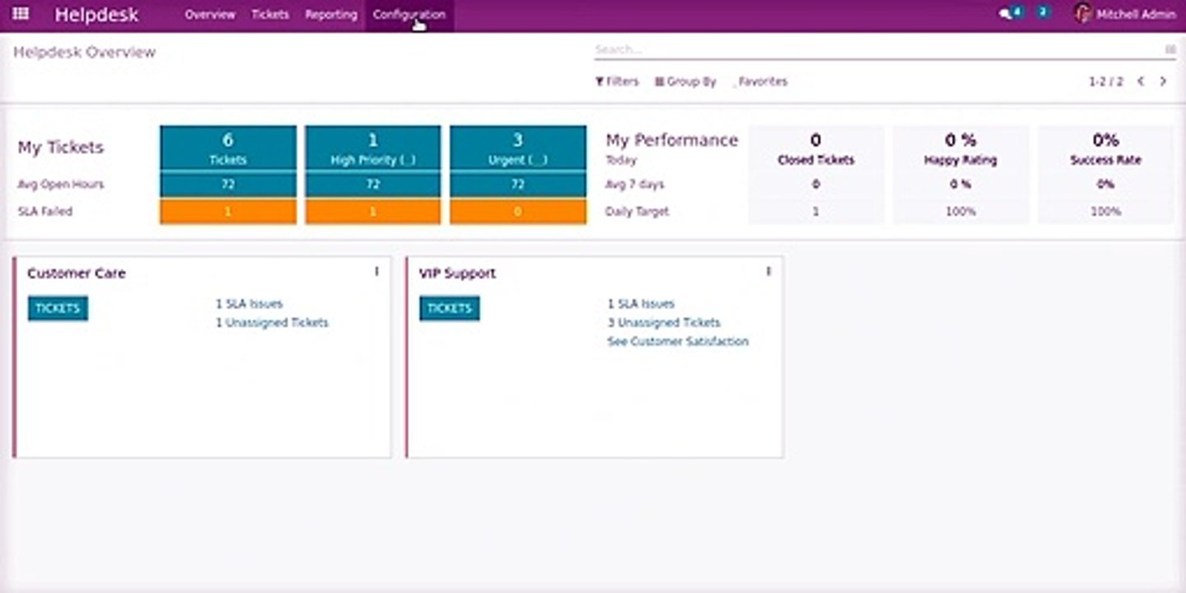Click the Search input field
This screenshot has height=593, width=1186.
[x=878, y=49]
